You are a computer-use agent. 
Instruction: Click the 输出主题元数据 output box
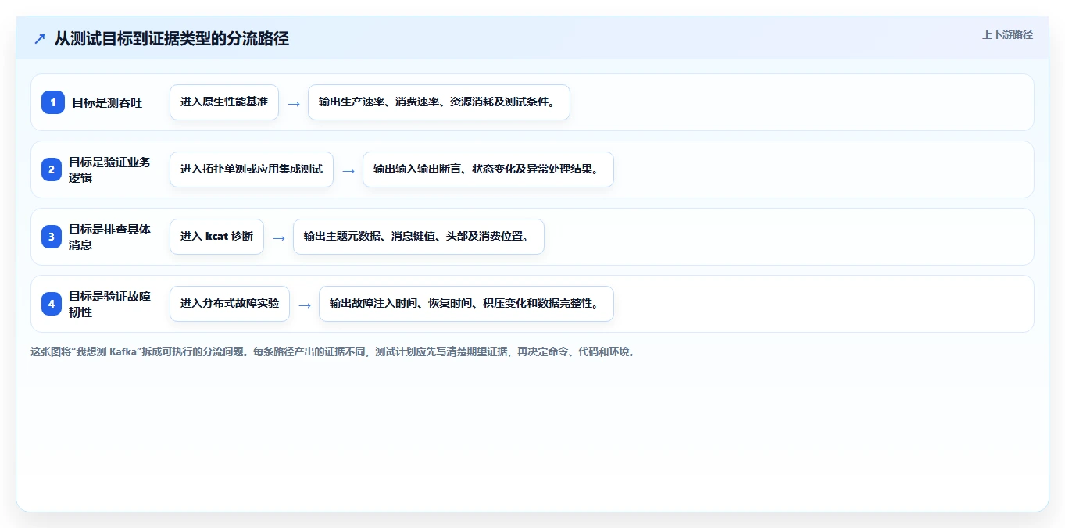point(419,237)
